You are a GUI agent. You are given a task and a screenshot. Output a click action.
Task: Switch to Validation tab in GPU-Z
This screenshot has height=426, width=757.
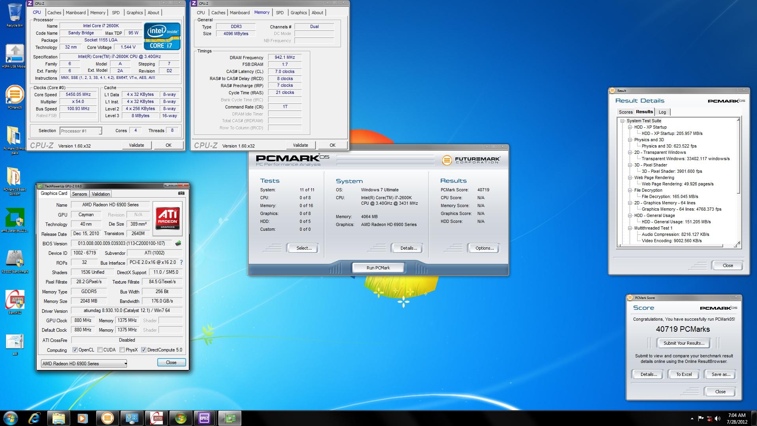[x=101, y=194]
